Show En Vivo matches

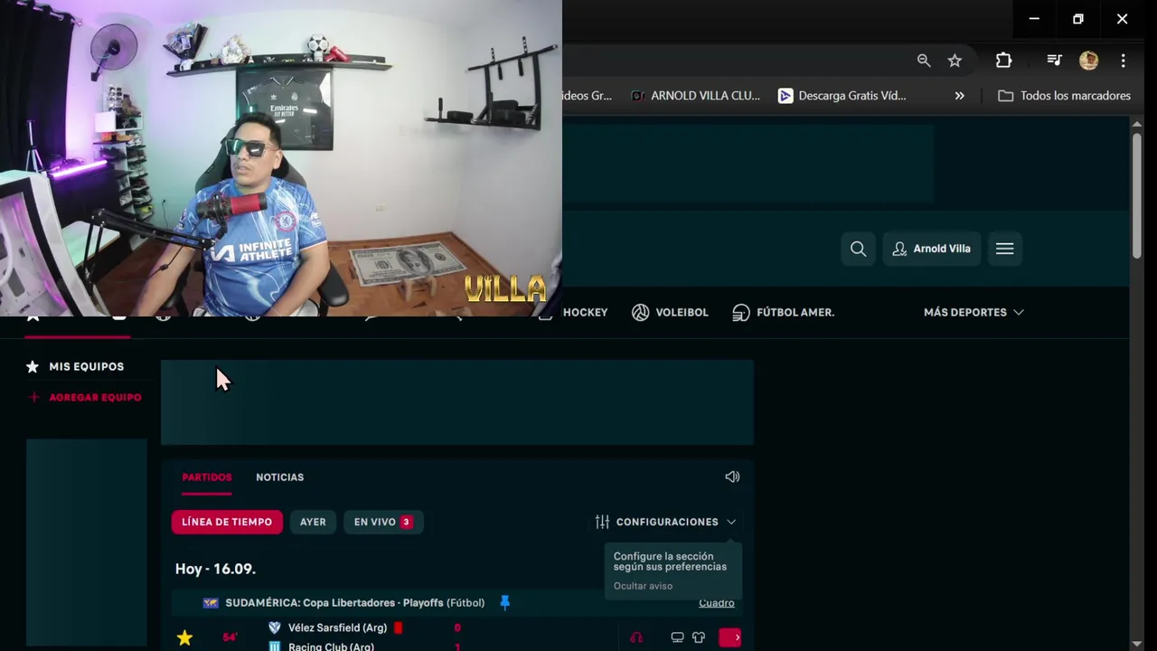(x=383, y=522)
